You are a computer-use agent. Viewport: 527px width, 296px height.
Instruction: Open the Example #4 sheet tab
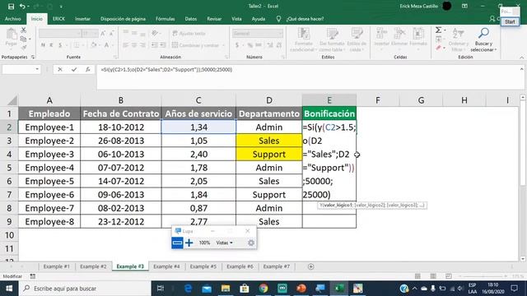point(166,266)
